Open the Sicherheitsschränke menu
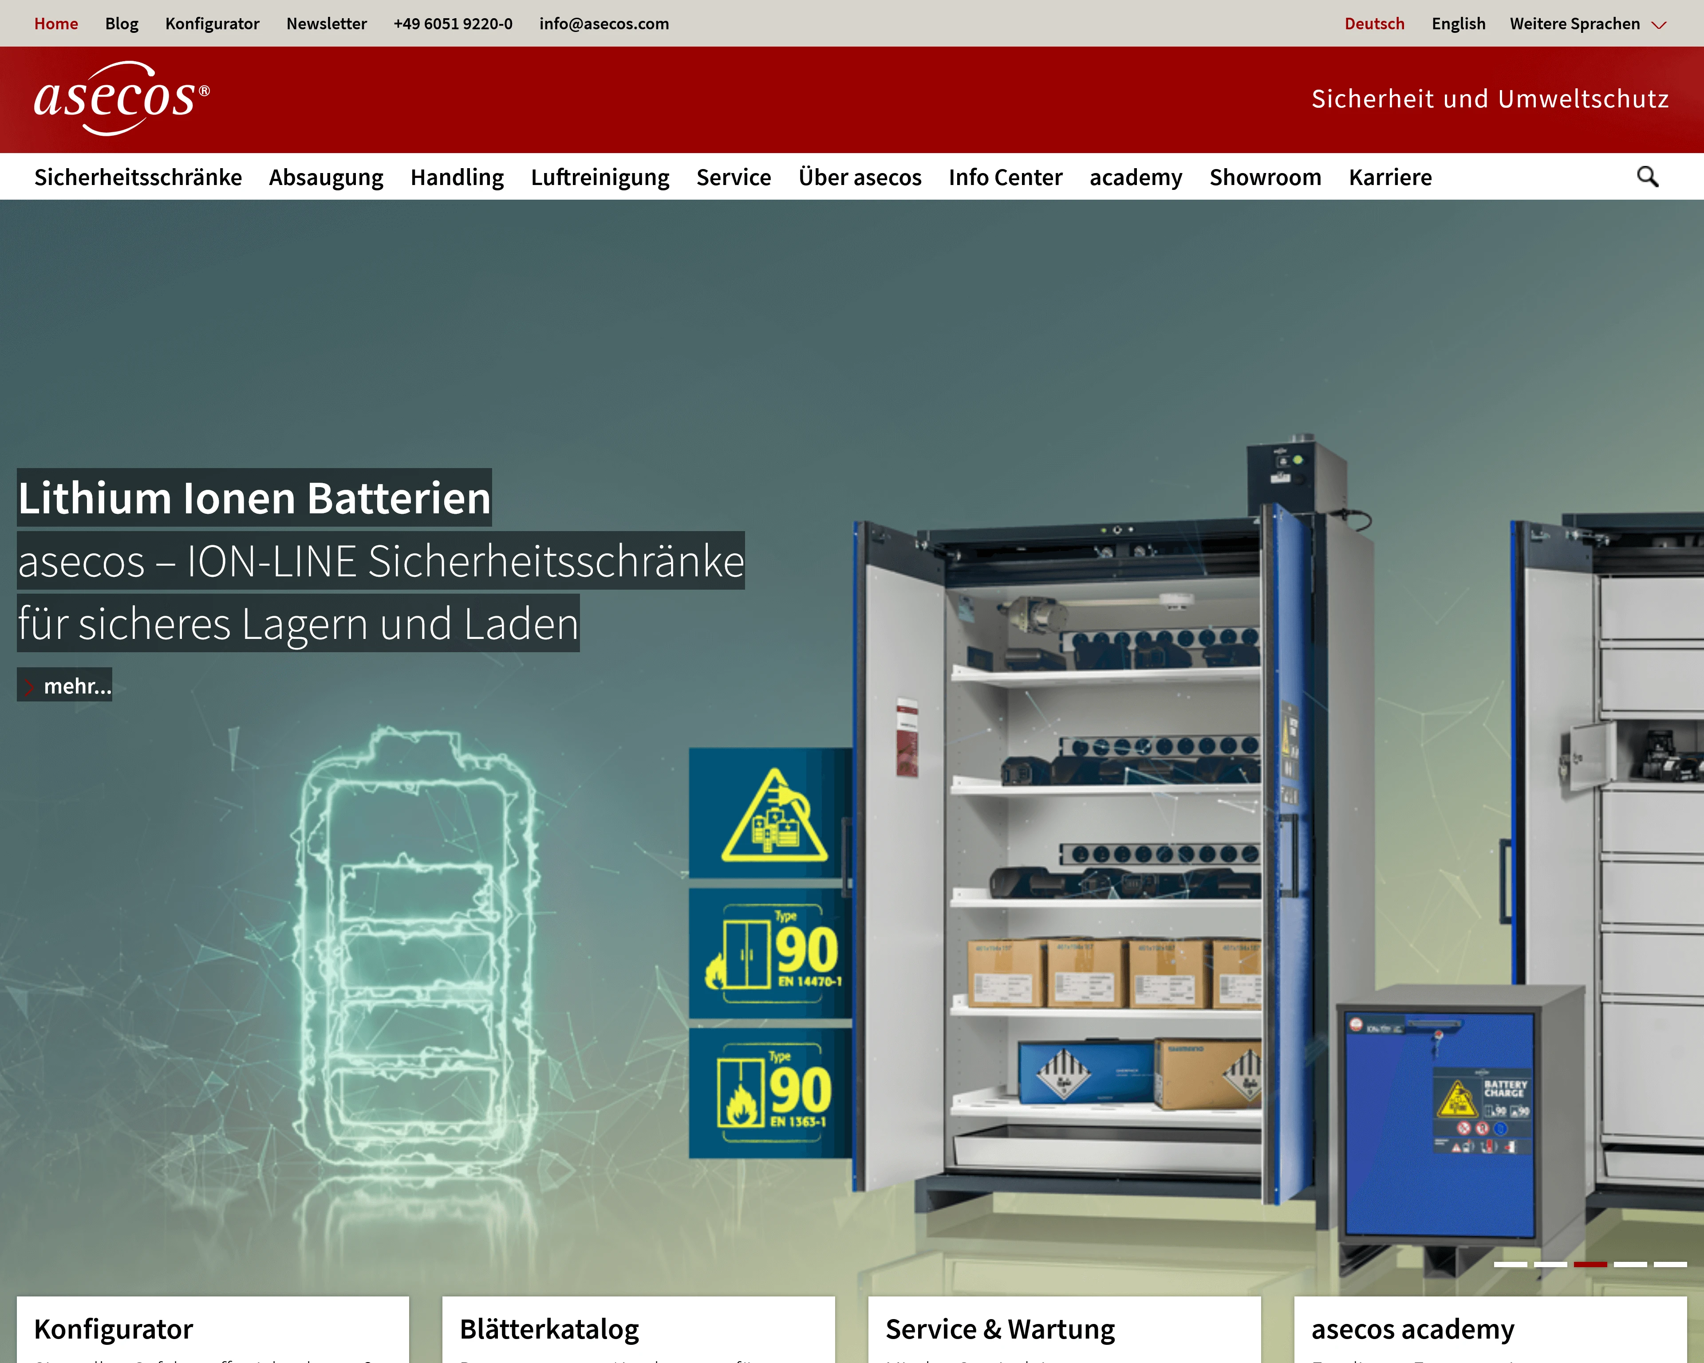Image resolution: width=1704 pixels, height=1363 pixels. pos(138,177)
